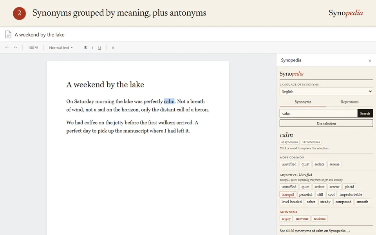The height and width of the screenshot is (235, 376).
Task: Click the page heading 'A weekend by the lake'
Action: point(105,85)
